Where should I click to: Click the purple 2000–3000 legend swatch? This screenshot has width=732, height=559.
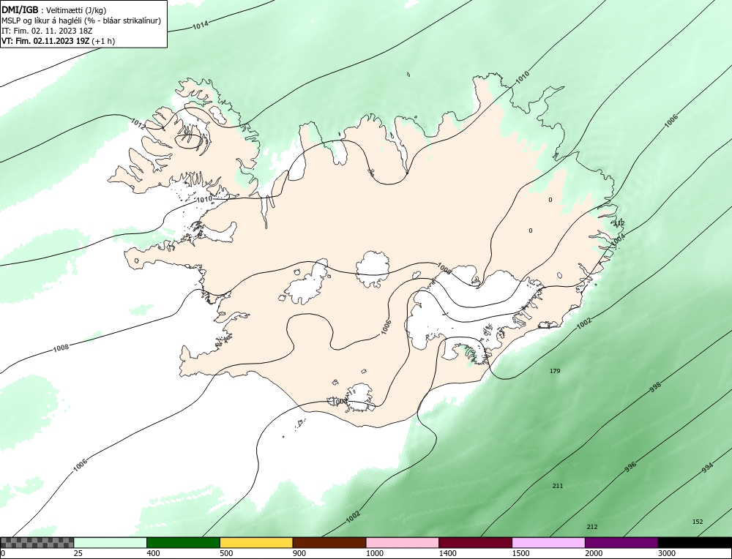tap(621, 543)
